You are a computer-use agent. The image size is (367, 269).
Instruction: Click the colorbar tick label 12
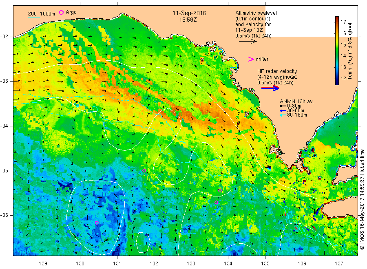click(343, 78)
